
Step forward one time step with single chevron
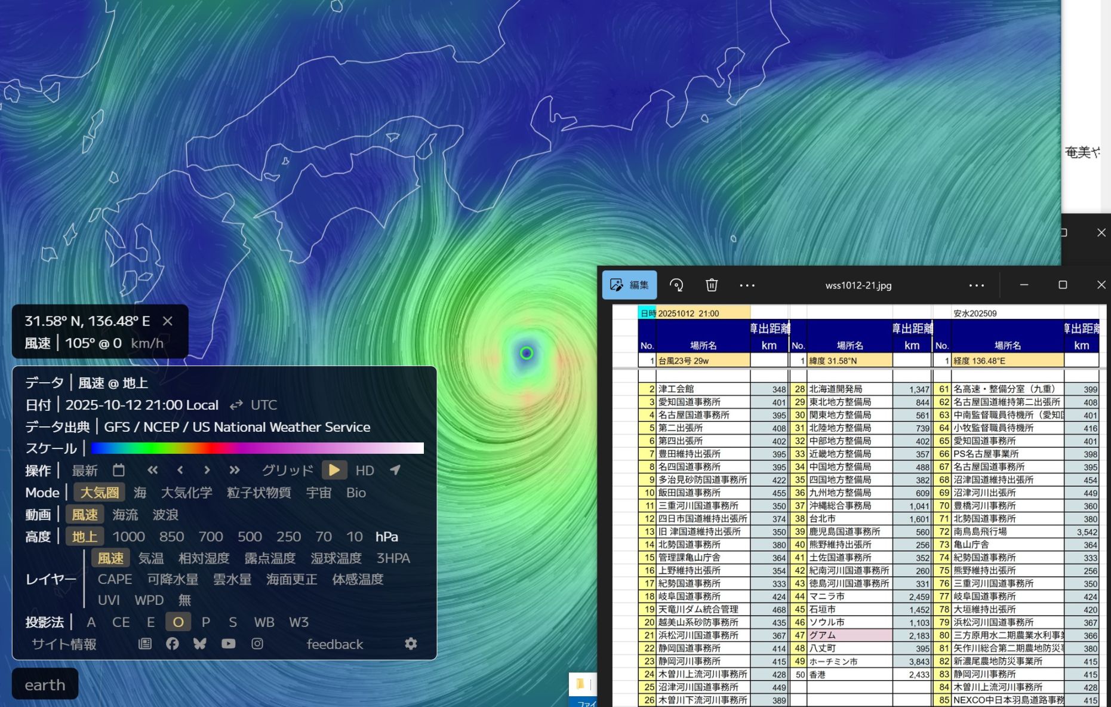[x=207, y=471]
